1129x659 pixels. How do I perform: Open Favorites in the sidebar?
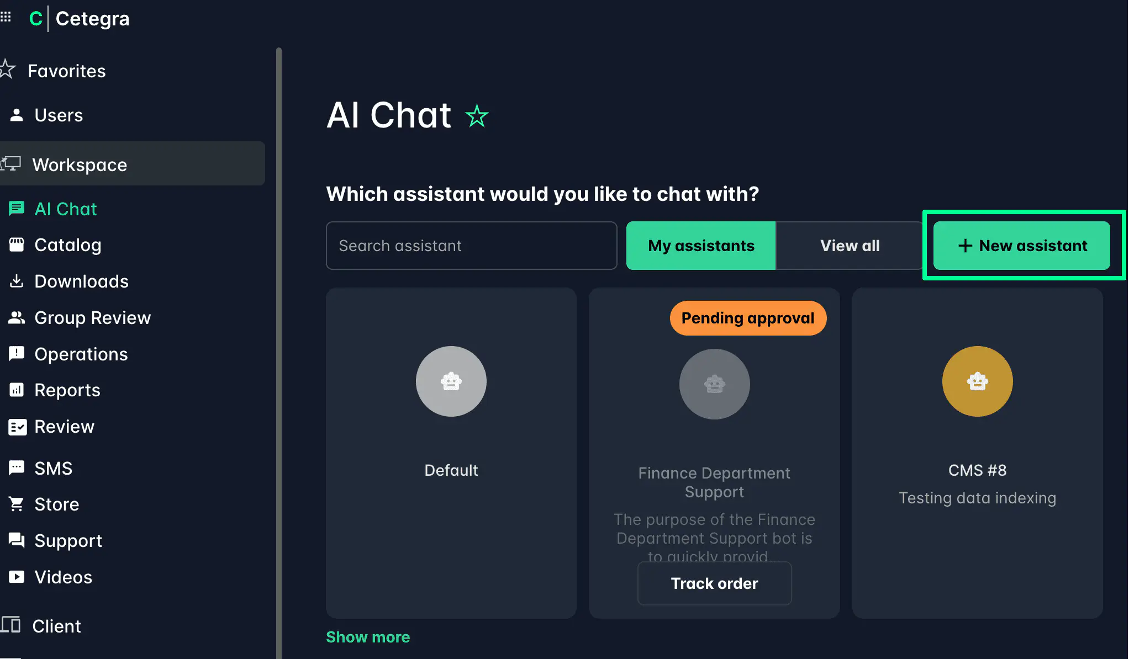(x=66, y=71)
